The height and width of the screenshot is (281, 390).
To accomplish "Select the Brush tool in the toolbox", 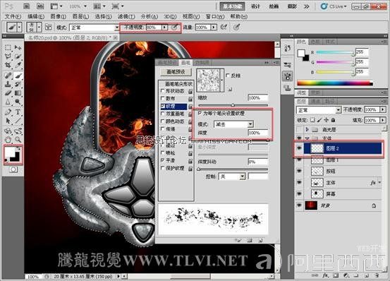I will coord(18,75).
